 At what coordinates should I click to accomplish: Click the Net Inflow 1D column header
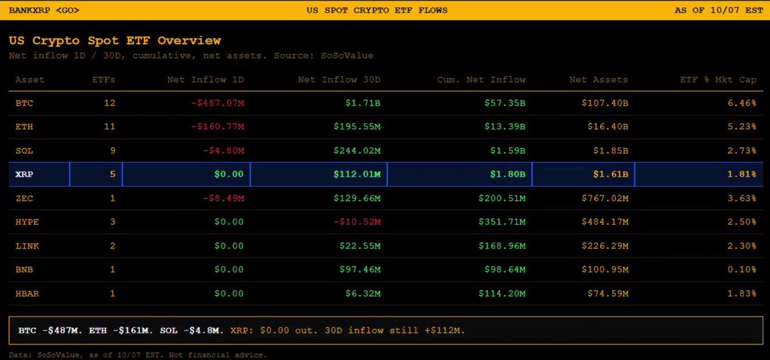pyautogui.click(x=205, y=80)
